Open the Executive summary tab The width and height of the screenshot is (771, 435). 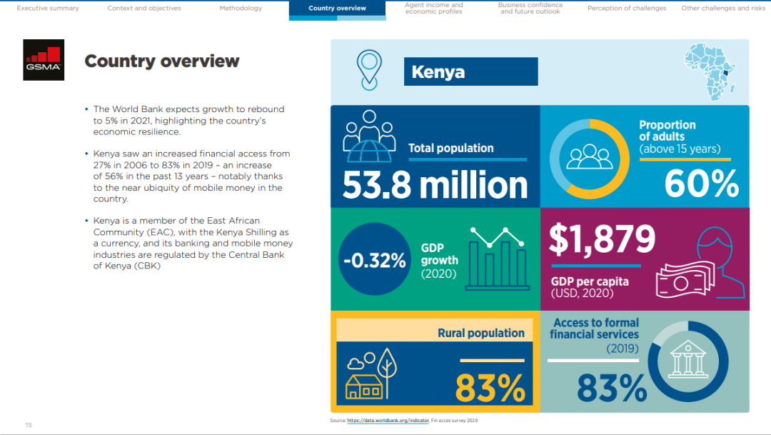point(48,9)
